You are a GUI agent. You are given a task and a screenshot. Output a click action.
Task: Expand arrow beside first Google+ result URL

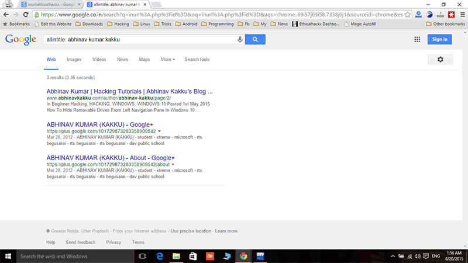(160, 131)
